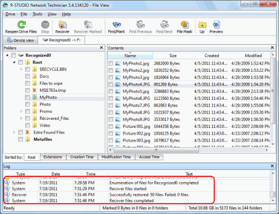Click info icon of Successfully restored log entry
This screenshot has height=214, width=279.
point(7,195)
